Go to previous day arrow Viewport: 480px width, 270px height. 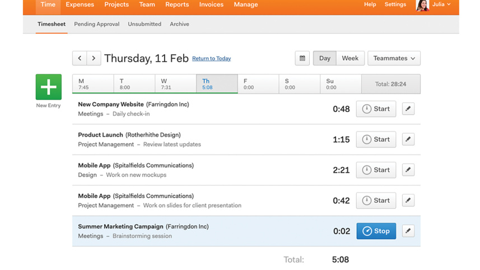(80, 58)
